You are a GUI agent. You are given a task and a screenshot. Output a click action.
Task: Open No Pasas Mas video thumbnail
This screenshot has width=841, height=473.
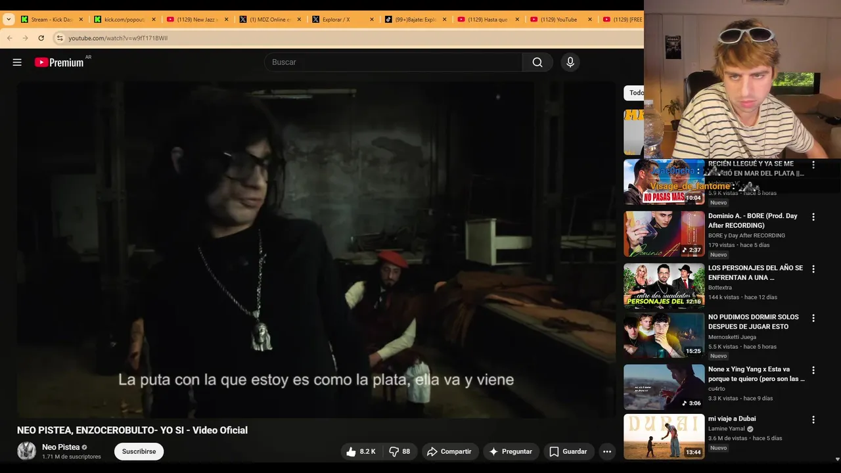coord(664,182)
